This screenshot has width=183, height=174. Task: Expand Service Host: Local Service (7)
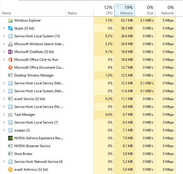[4, 122]
